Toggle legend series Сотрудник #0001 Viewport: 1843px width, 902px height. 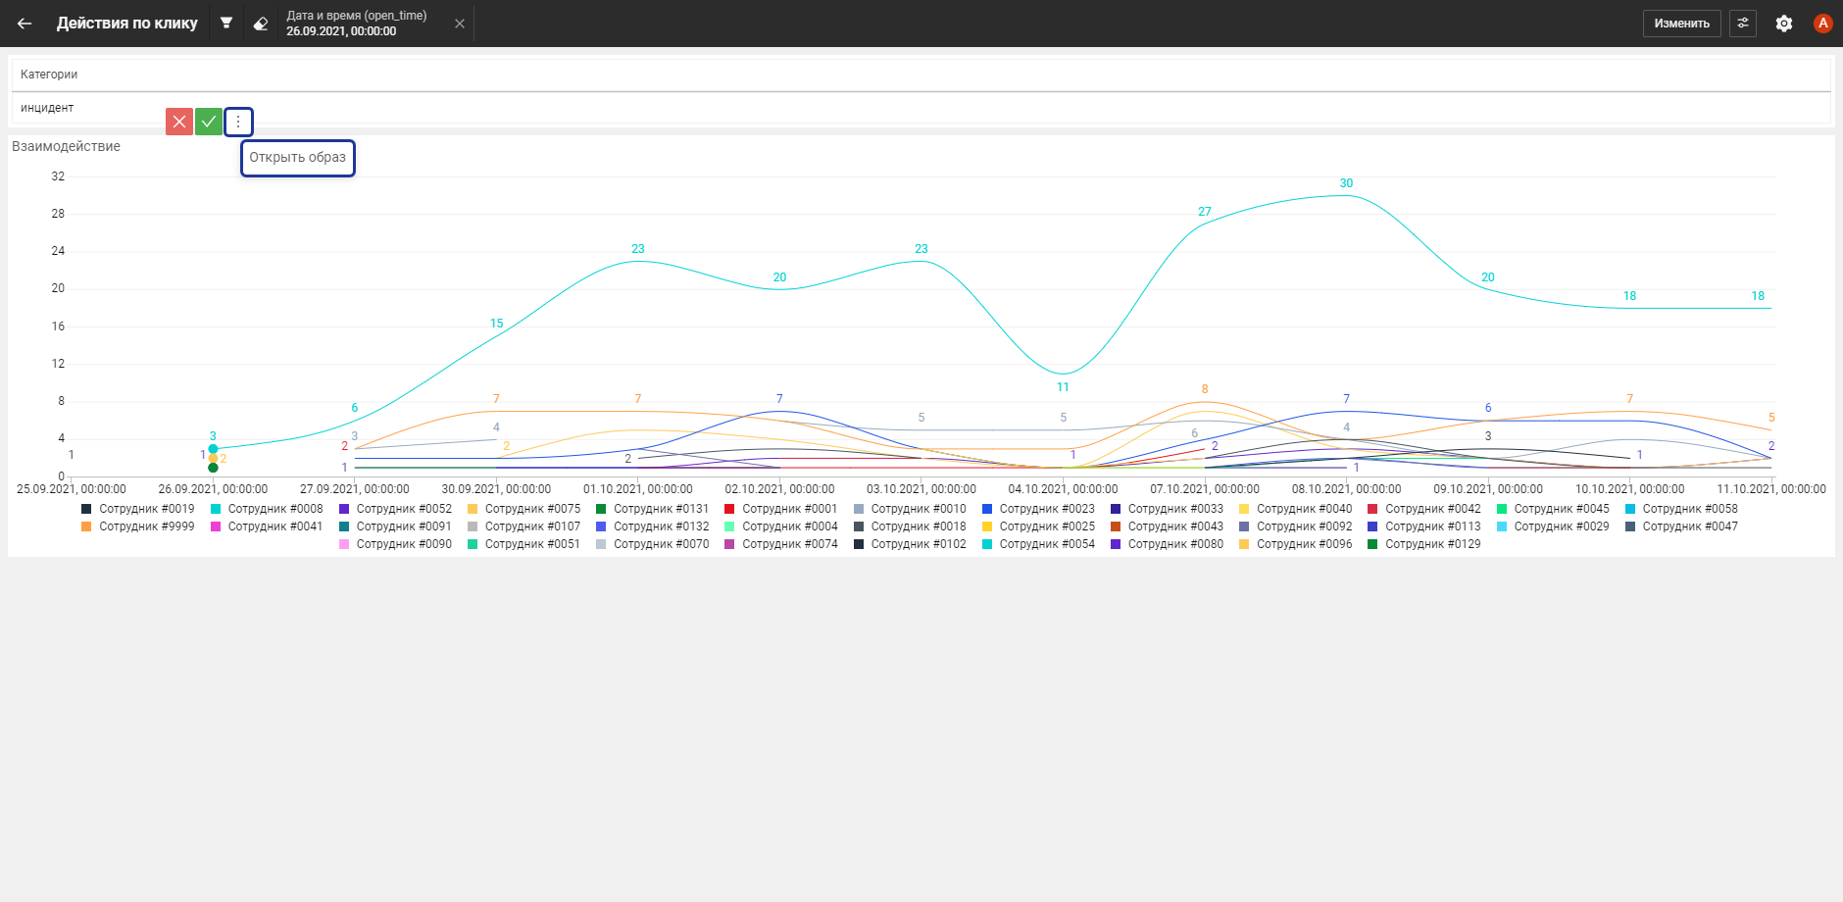(780, 509)
